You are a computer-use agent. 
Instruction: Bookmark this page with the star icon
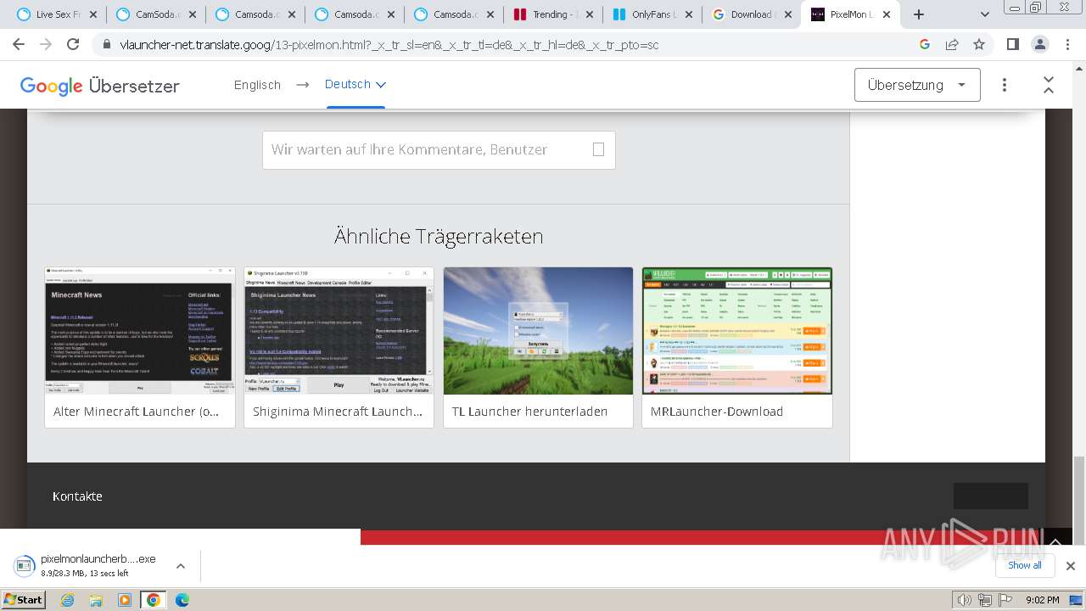pyautogui.click(x=979, y=44)
